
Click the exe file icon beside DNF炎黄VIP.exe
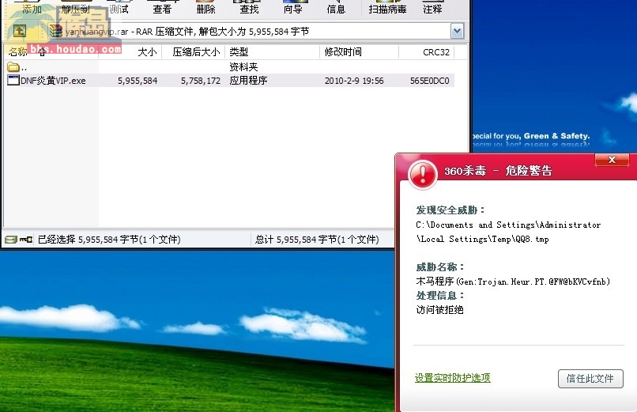point(13,80)
